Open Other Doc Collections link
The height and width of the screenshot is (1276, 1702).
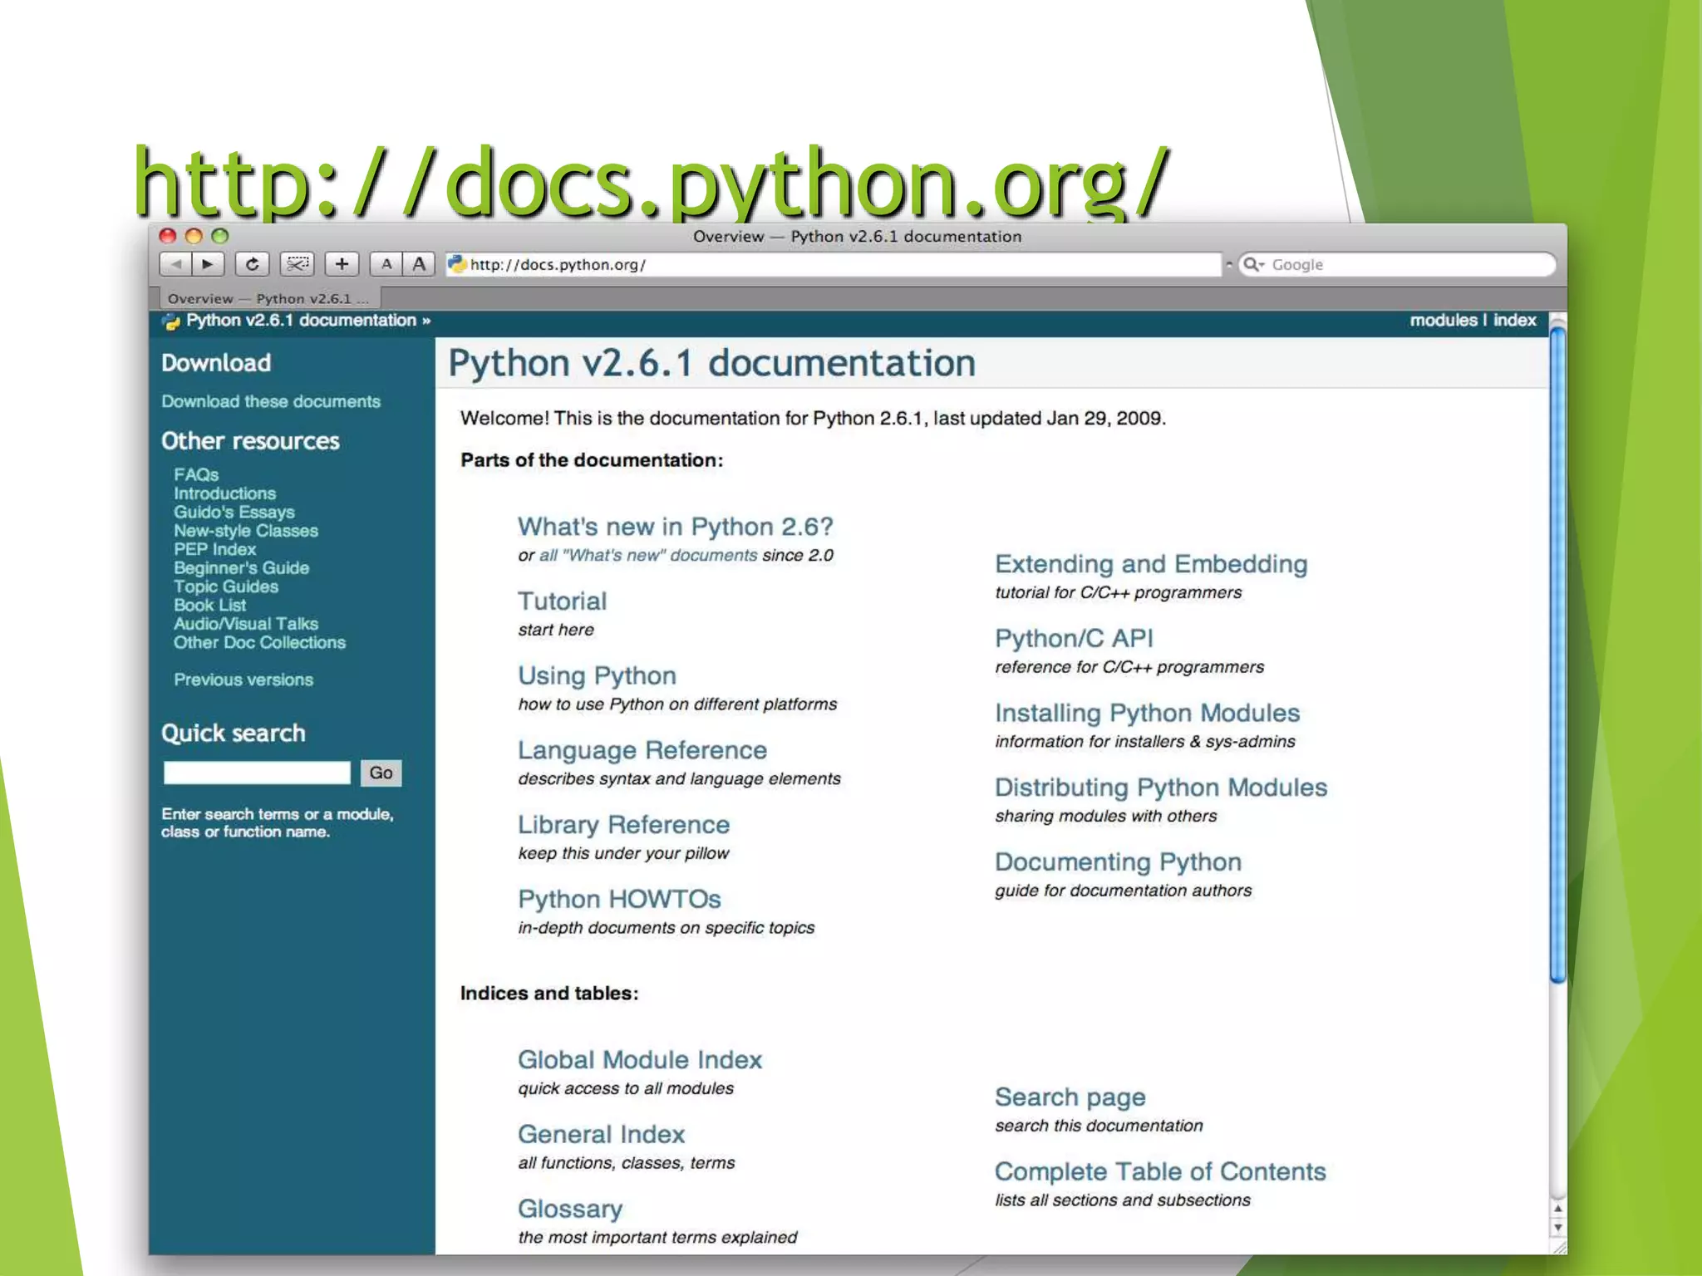259,643
